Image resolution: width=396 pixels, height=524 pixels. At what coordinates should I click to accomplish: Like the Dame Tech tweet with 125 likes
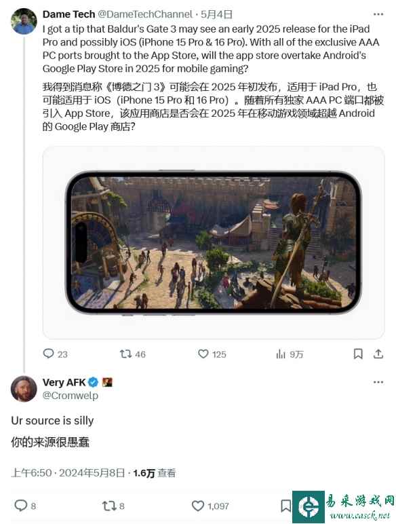pos(203,354)
